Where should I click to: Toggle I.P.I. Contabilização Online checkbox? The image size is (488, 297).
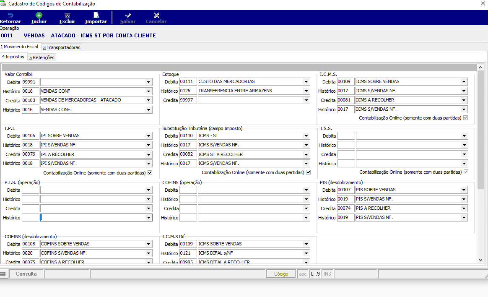(150, 172)
